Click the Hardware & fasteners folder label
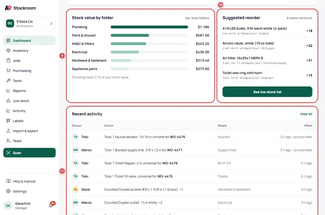 click(x=89, y=61)
